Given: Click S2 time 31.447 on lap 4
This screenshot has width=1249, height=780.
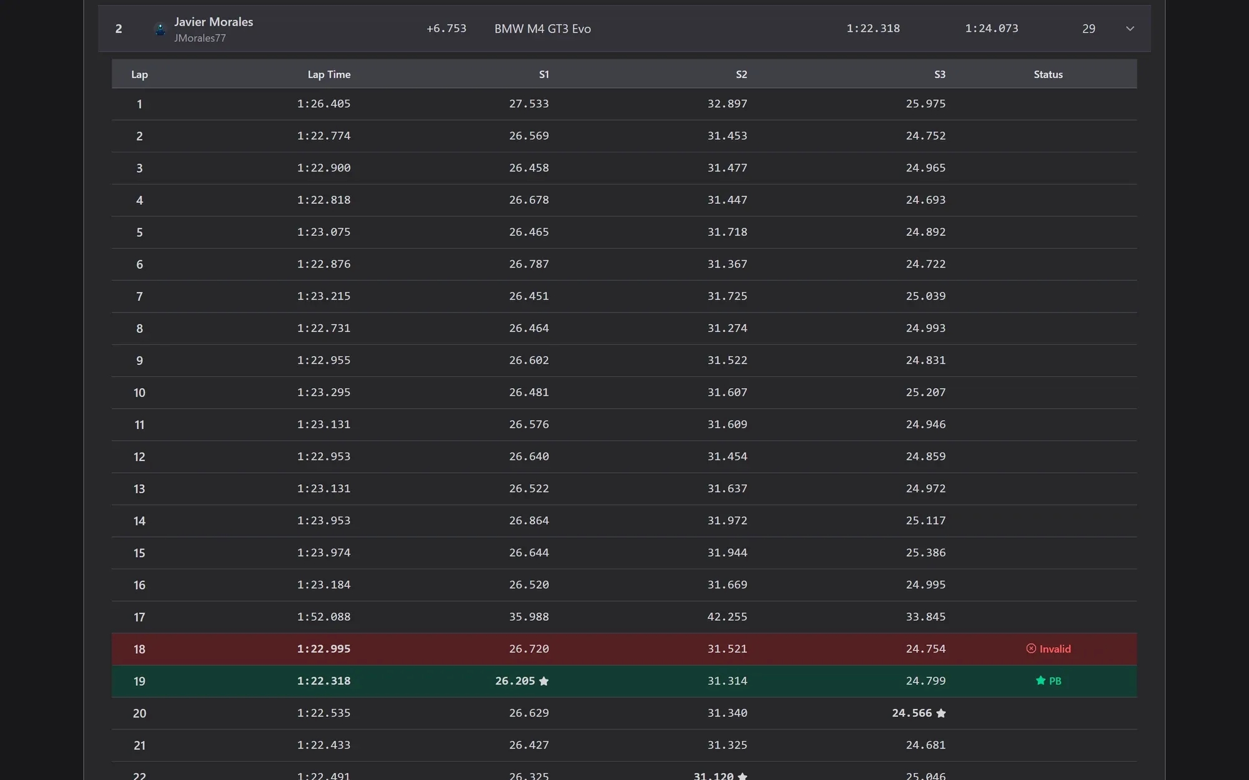Looking at the screenshot, I should coord(728,200).
